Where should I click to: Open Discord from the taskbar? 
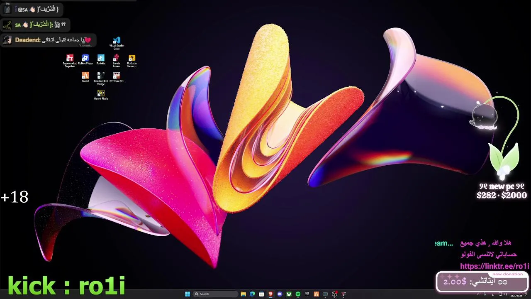(x=280, y=294)
